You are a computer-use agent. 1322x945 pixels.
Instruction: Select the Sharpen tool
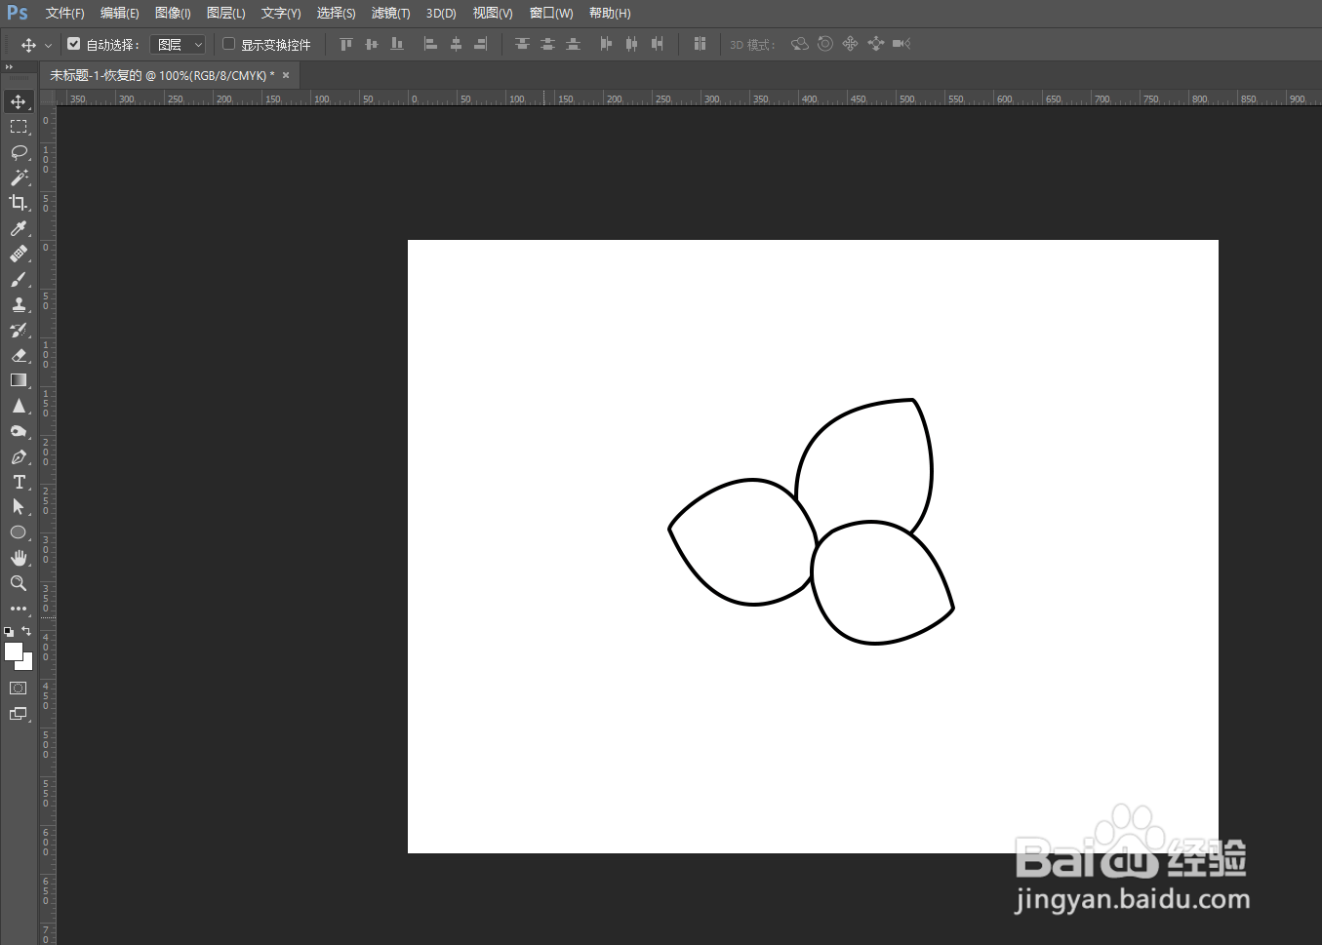click(x=19, y=406)
